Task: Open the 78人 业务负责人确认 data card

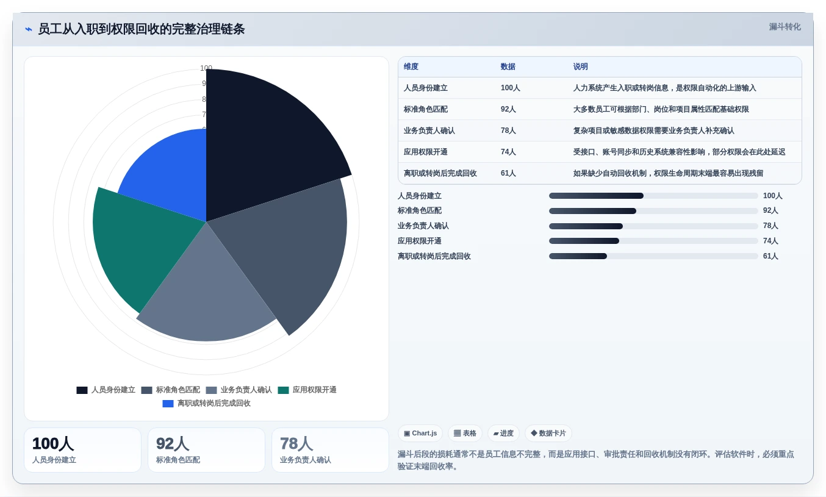Action: coord(330,450)
